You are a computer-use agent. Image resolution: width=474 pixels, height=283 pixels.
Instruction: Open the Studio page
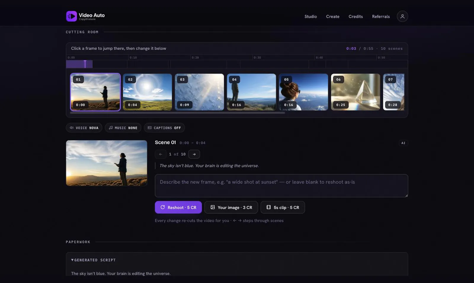pos(310,17)
